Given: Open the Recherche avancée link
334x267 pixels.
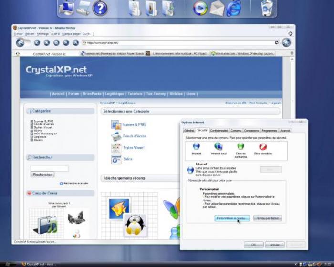Looking at the screenshot, I should coord(75,183).
